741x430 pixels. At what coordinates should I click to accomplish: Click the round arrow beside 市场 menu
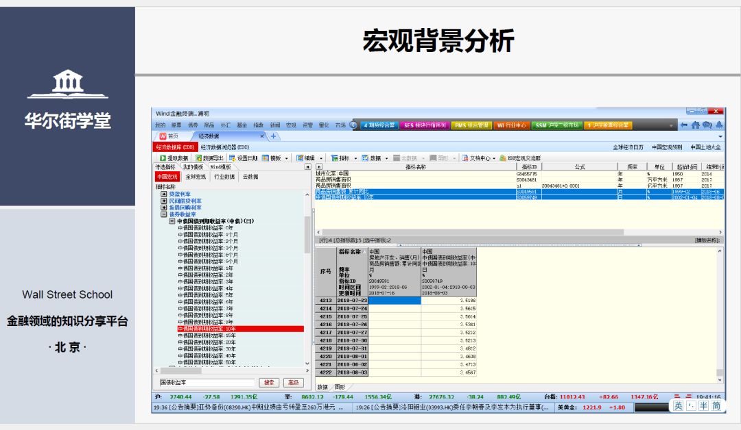tap(353, 125)
